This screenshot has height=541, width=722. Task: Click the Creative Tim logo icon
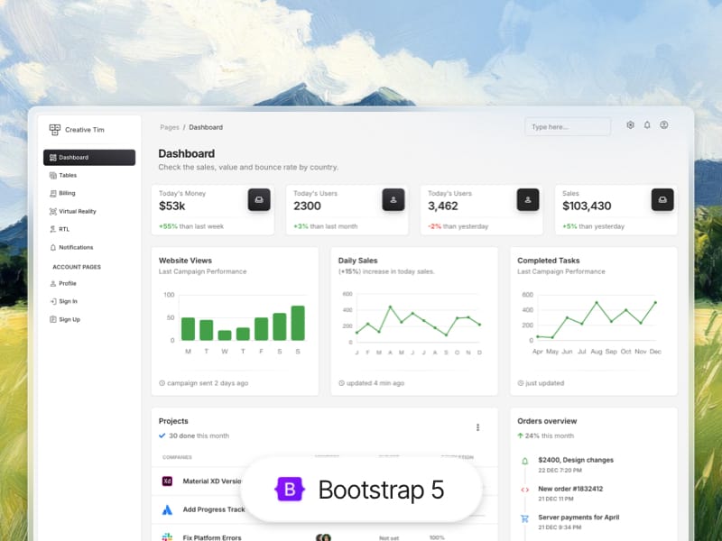(56, 129)
